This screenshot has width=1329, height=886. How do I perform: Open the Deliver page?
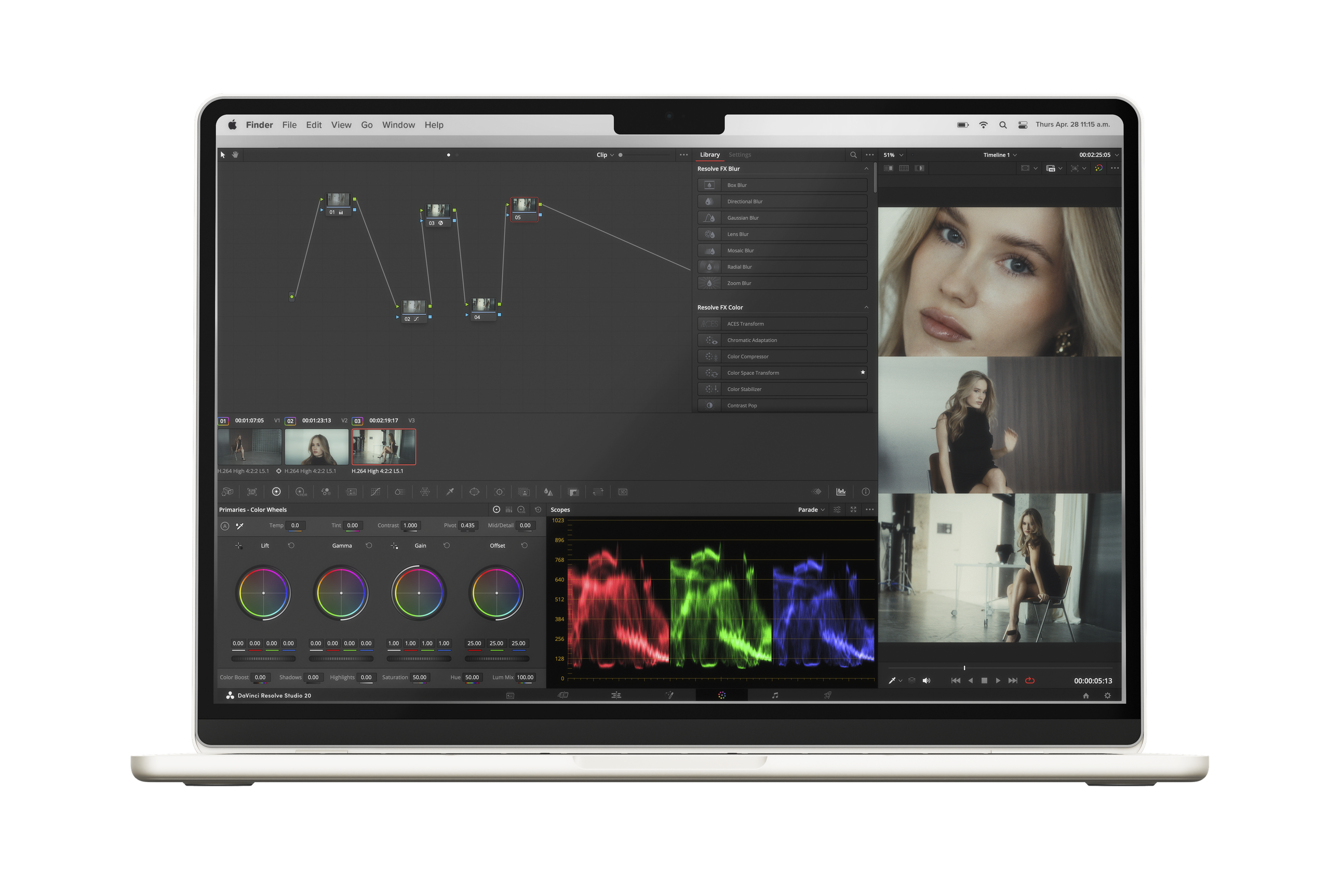[x=827, y=695]
